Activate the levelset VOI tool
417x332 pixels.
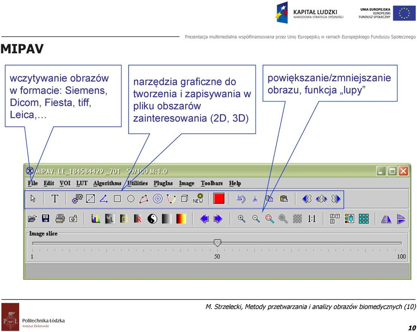pos(158,199)
